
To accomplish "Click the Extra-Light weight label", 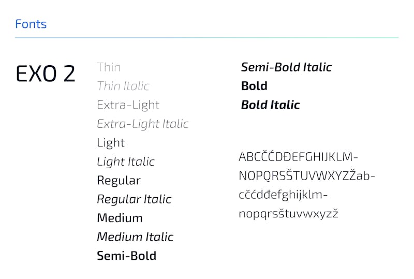I will 128,105.
